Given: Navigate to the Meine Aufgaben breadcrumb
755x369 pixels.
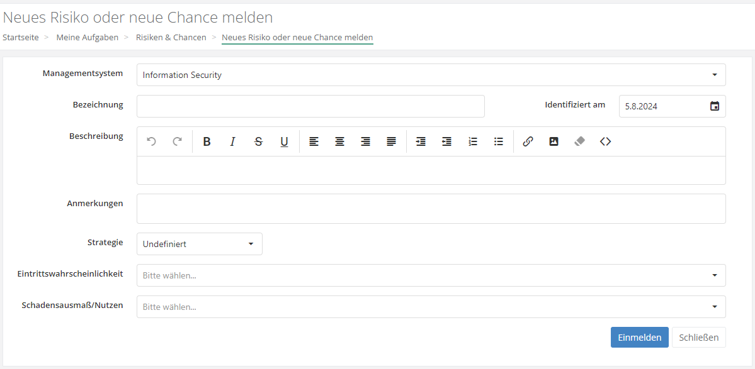Looking at the screenshot, I should pyautogui.click(x=88, y=38).
